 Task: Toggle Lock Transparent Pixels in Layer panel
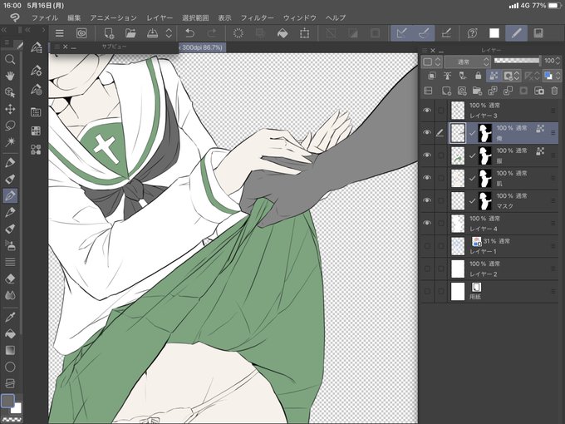pos(494,76)
